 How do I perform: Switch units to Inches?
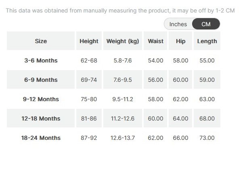[178, 24]
